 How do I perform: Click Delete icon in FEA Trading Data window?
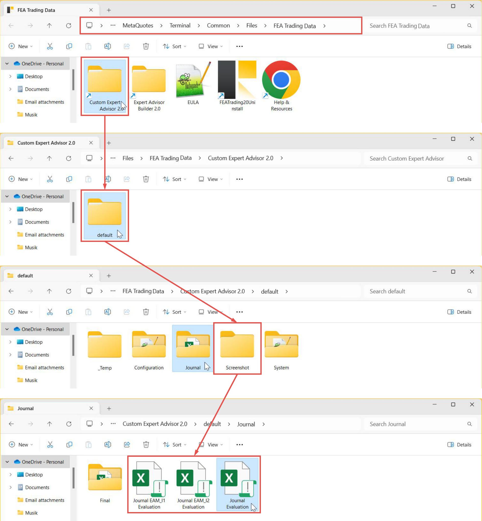(x=146, y=46)
